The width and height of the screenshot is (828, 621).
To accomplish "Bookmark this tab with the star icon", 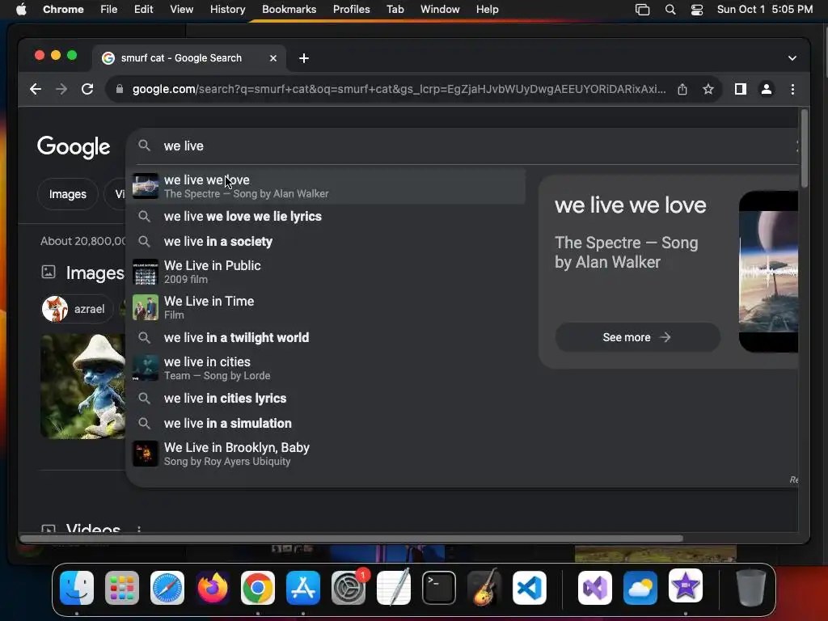I will click(708, 89).
